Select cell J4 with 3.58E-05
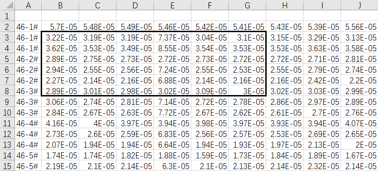Image resolution: width=378 pixels, height=171 pixels. tap(359, 48)
